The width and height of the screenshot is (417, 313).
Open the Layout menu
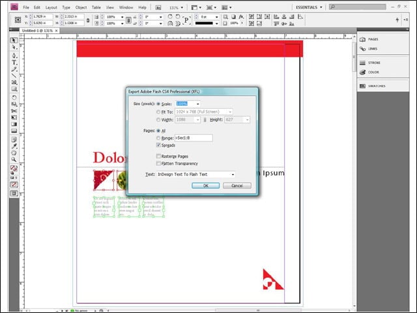pyautogui.click(x=51, y=7)
